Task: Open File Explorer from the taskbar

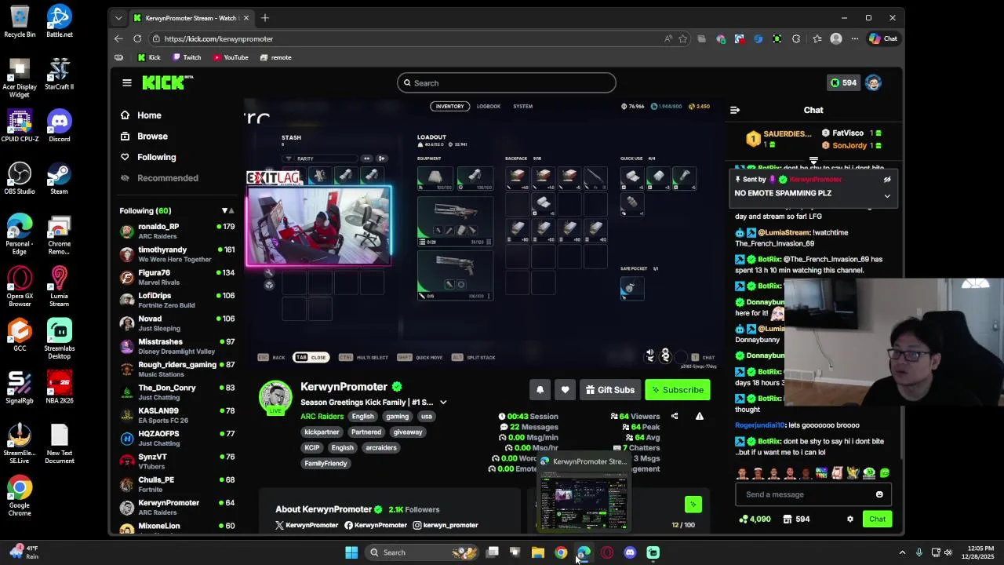Action: tap(538, 552)
